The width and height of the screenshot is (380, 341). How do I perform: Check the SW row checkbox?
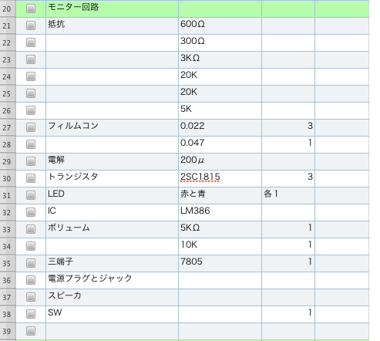coord(31,314)
